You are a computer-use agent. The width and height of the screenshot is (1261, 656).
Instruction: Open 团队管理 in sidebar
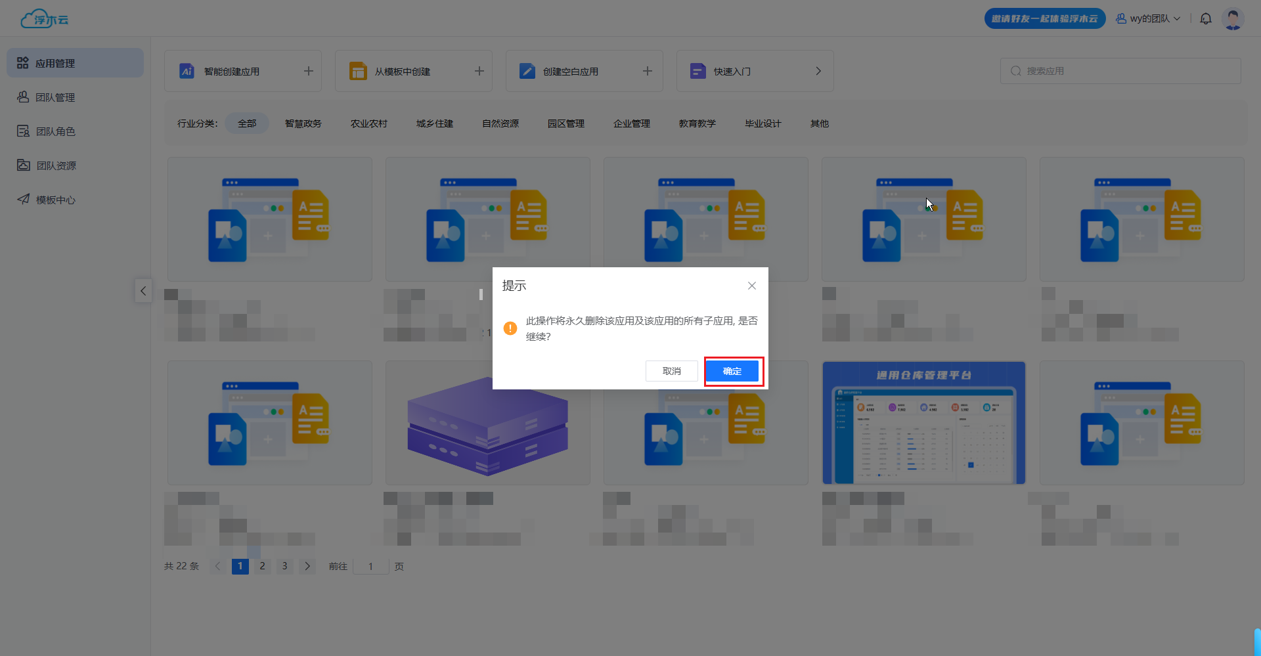click(55, 97)
